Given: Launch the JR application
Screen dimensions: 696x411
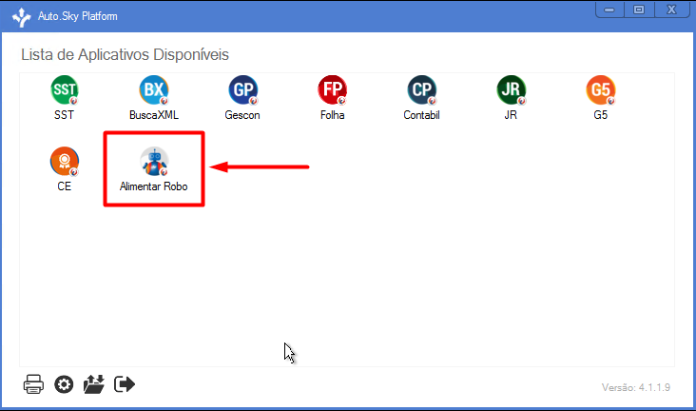Looking at the screenshot, I should pyautogui.click(x=512, y=89).
